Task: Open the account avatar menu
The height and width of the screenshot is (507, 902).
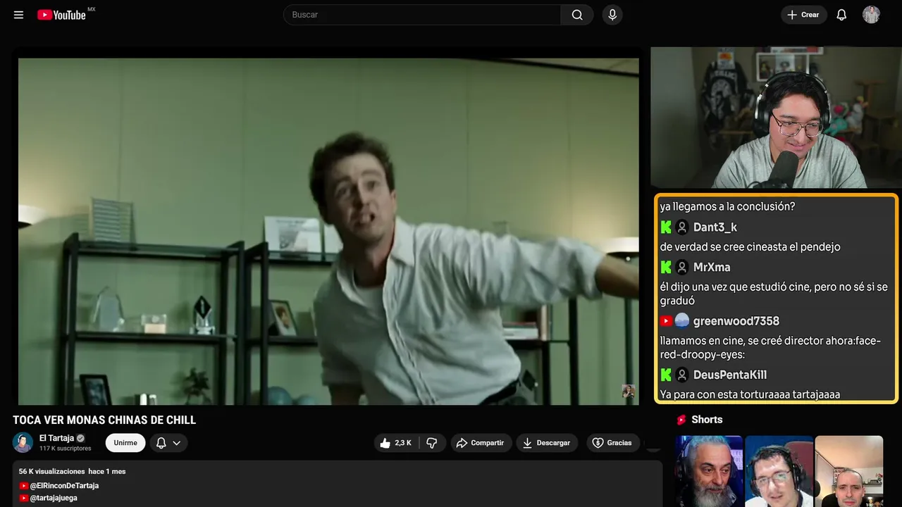Action: (871, 15)
